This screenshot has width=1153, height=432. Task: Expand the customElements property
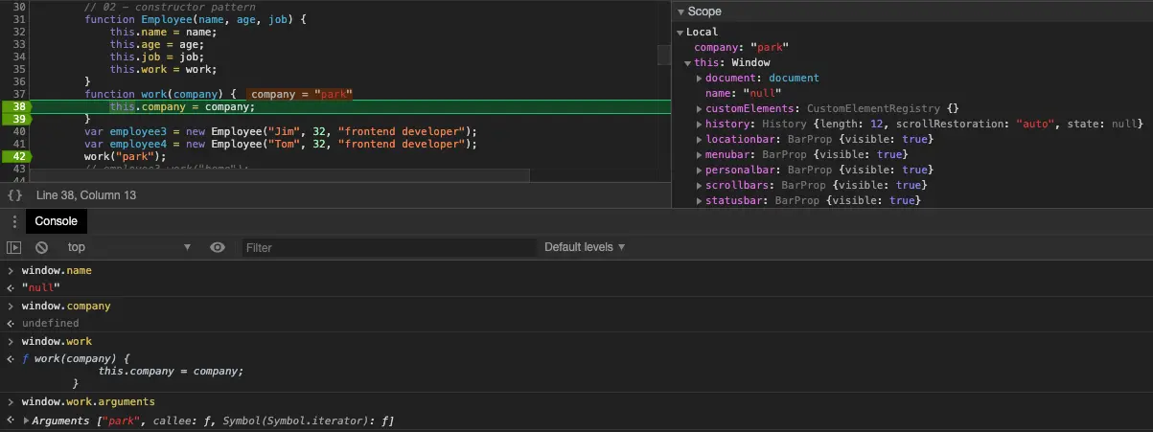[700, 108]
